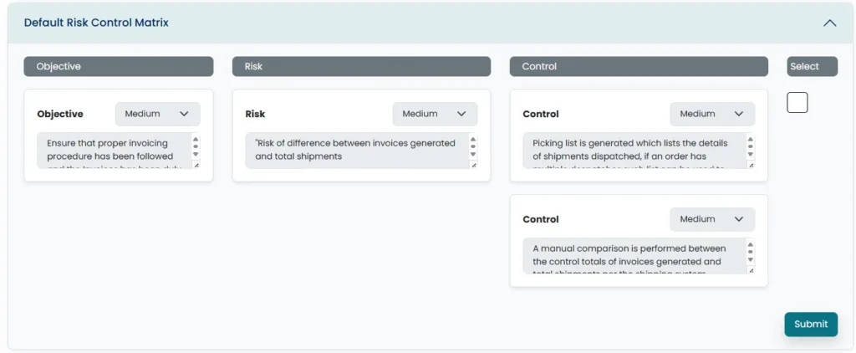Click scroll-up arrow in Objective text box
This screenshot has height=353, width=856.
coord(196,140)
